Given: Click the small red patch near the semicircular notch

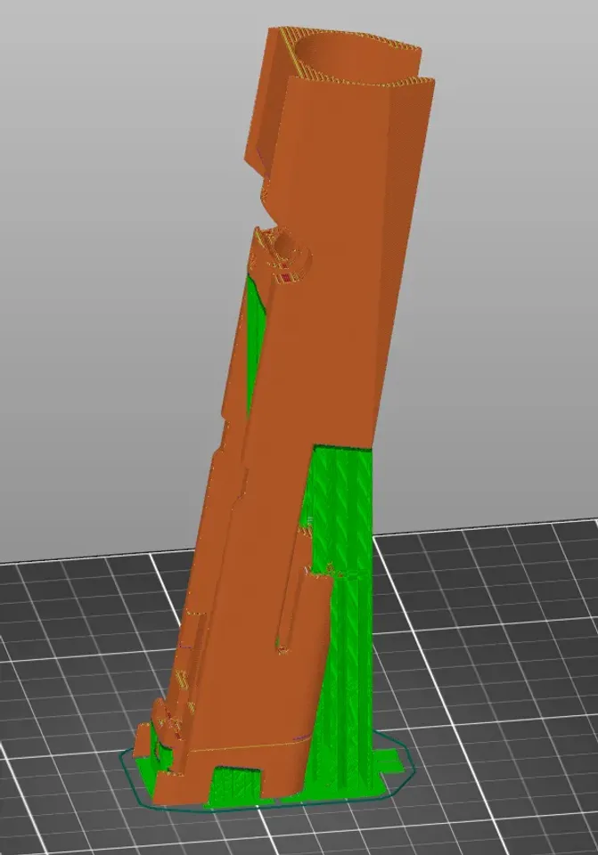Looking at the screenshot, I should [x=286, y=278].
